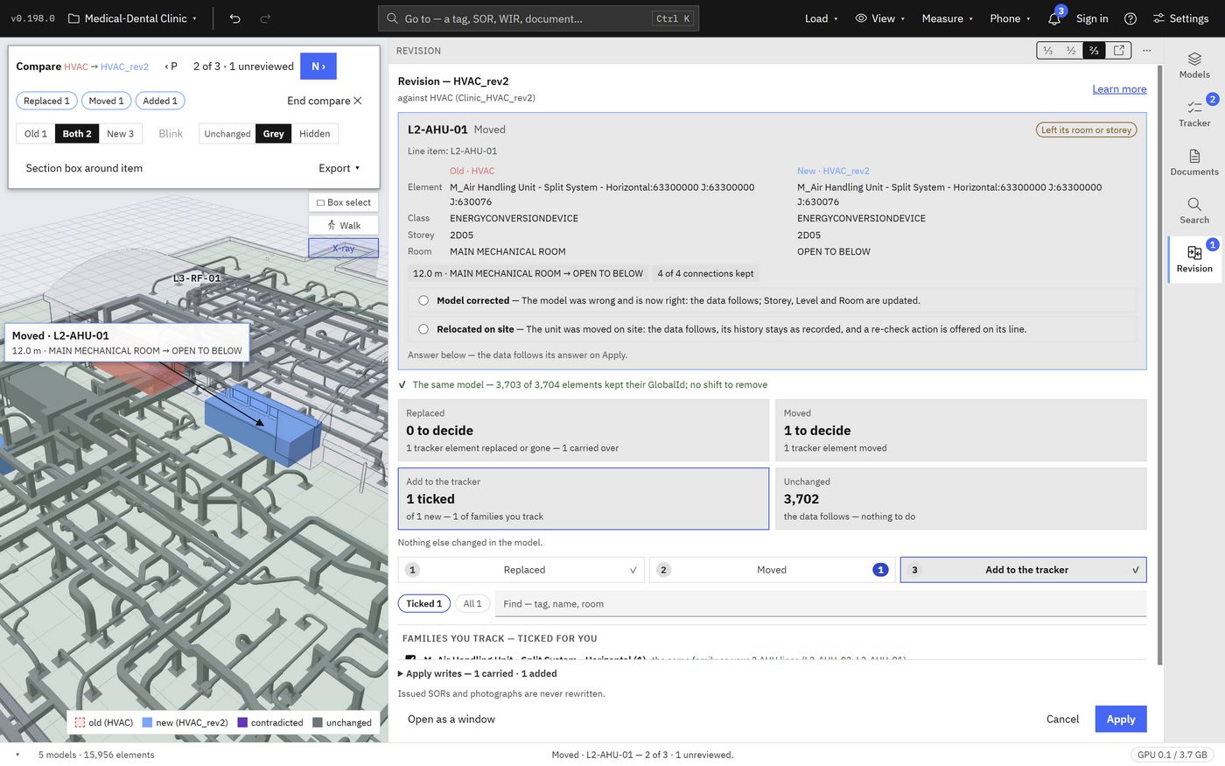The width and height of the screenshot is (1225, 766).
Task: Click the Find tag, name, room field
Action: pyautogui.click(x=821, y=604)
